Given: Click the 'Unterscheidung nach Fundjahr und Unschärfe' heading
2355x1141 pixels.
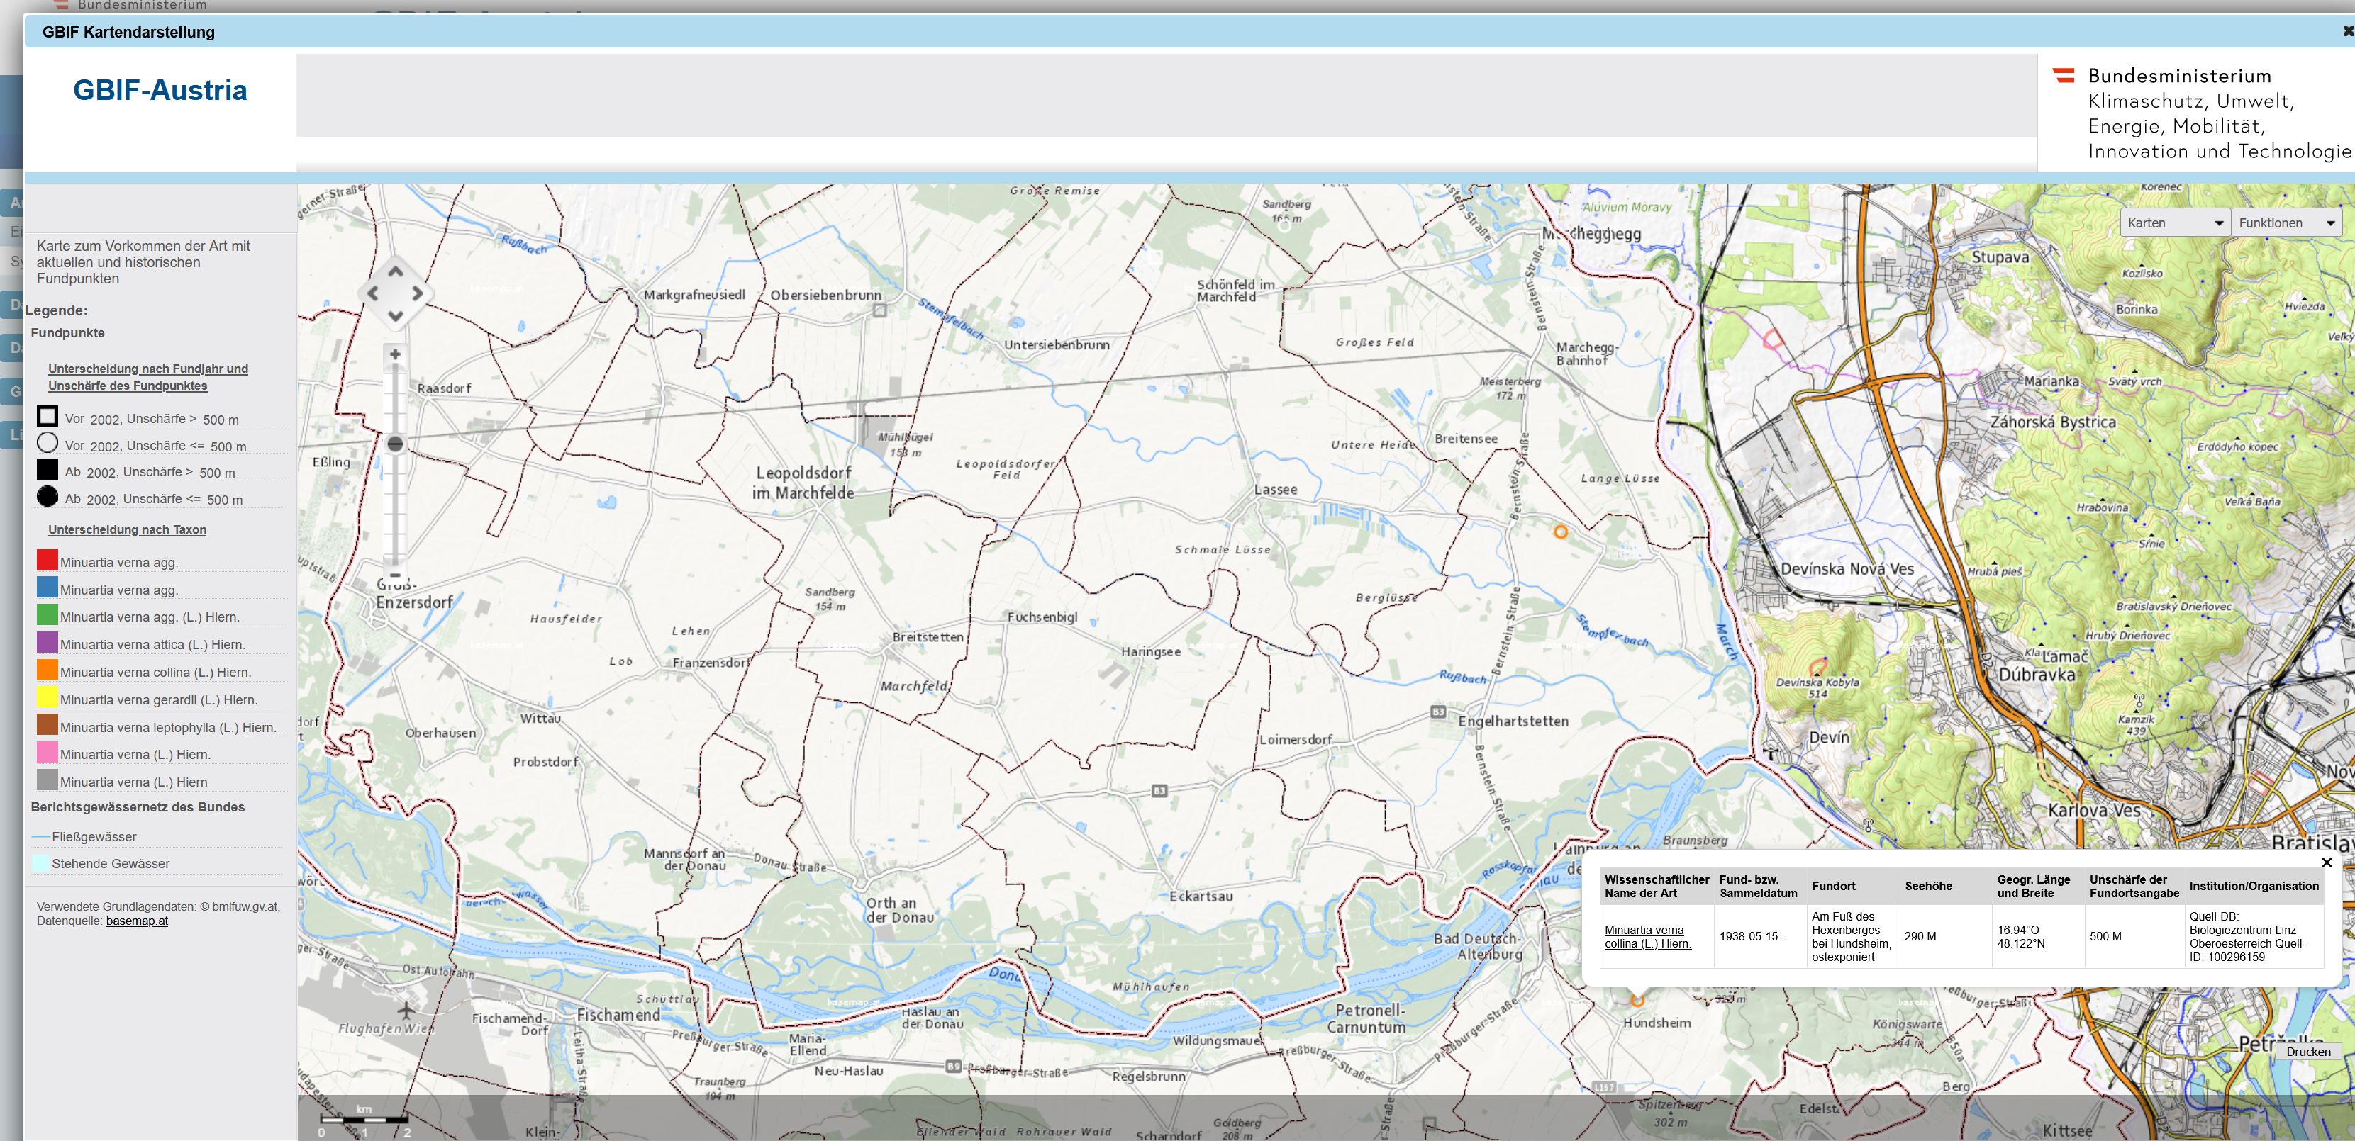Looking at the screenshot, I should coord(148,377).
